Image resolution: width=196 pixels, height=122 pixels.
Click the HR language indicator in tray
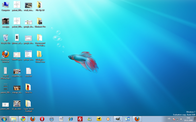[169, 119]
